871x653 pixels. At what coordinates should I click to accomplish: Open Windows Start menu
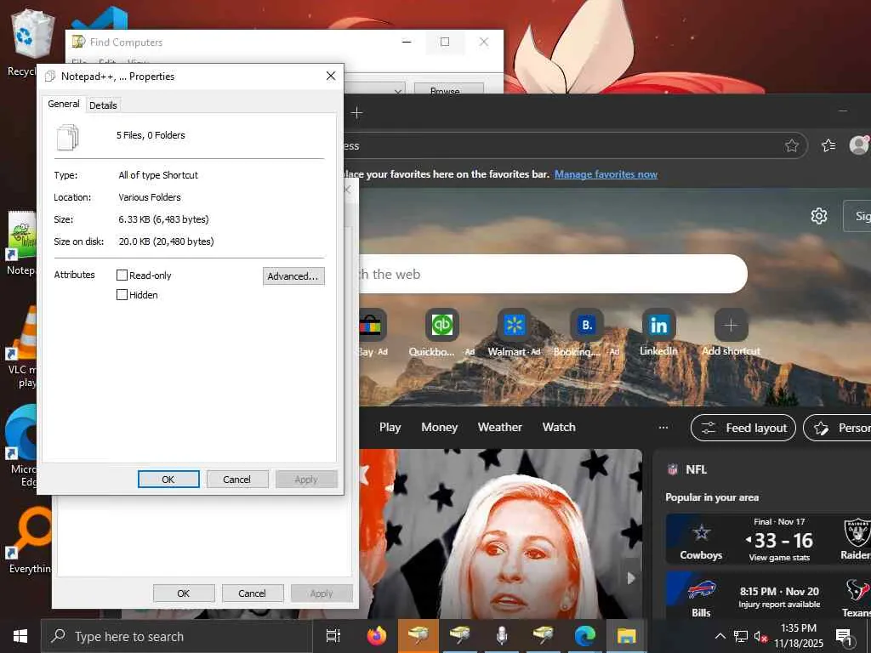tap(20, 636)
